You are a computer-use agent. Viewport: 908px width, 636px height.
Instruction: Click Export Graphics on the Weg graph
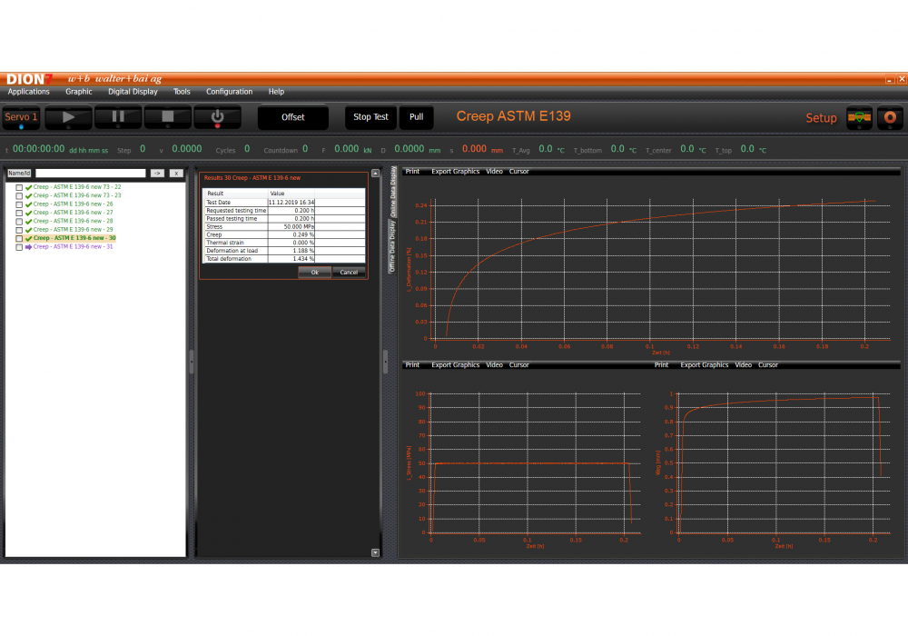(705, 365)
